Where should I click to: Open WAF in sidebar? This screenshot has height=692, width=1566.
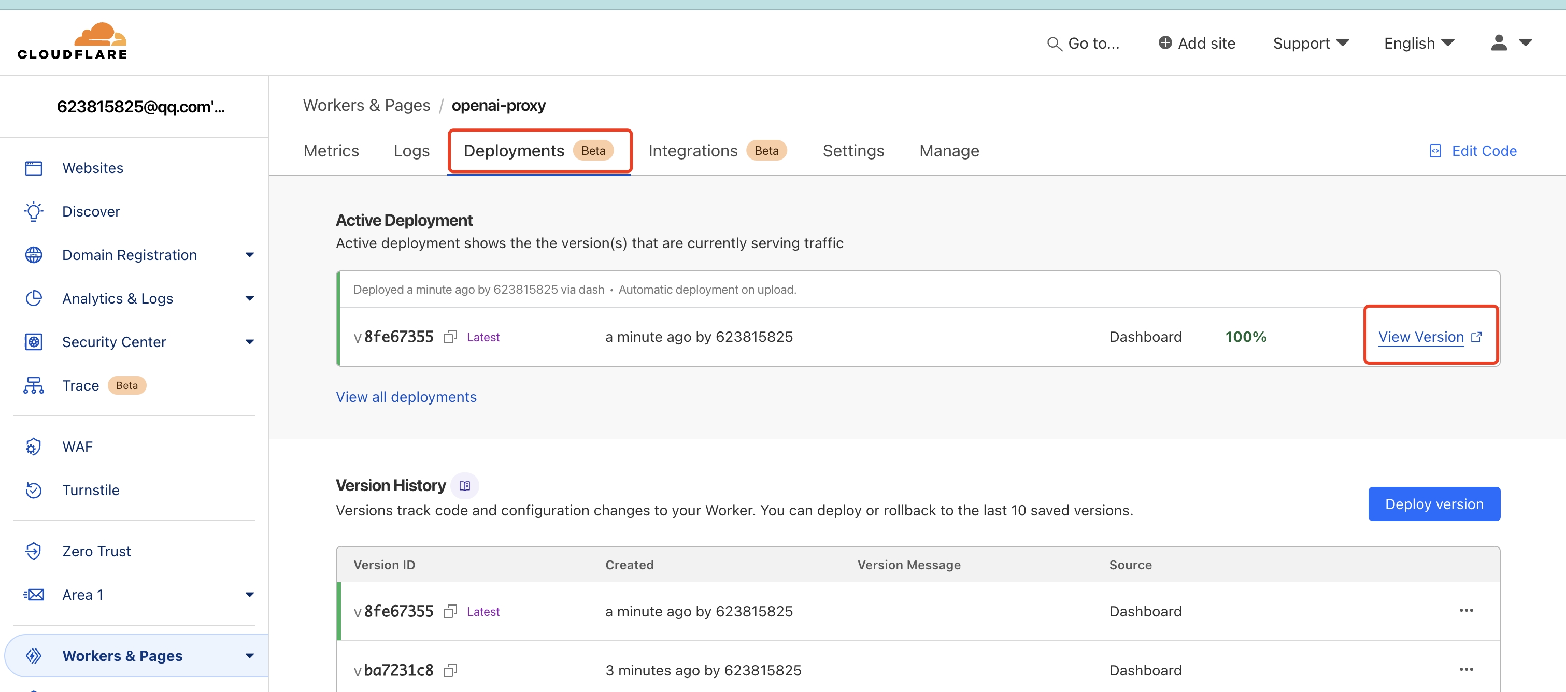click(77, 446)
